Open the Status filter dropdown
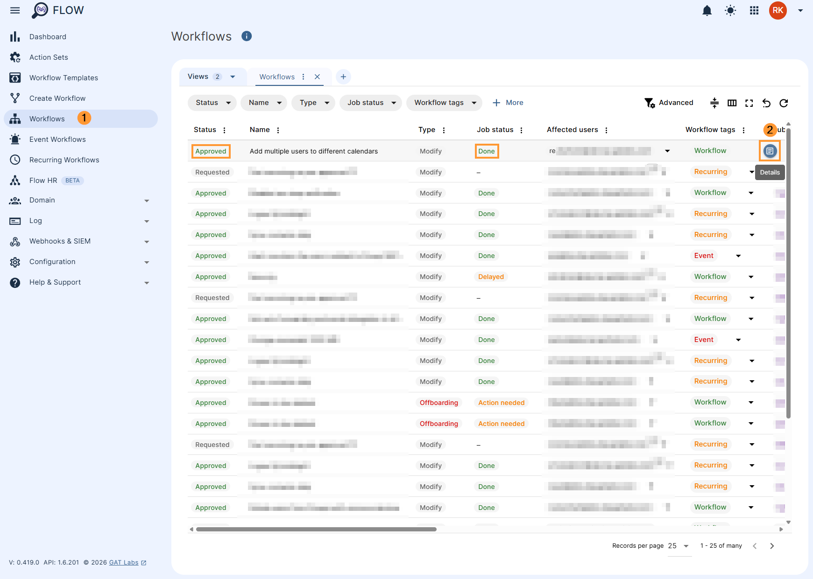Image resolution: width=813 pixels, height=579 pixels. click(x=212, y=103)
